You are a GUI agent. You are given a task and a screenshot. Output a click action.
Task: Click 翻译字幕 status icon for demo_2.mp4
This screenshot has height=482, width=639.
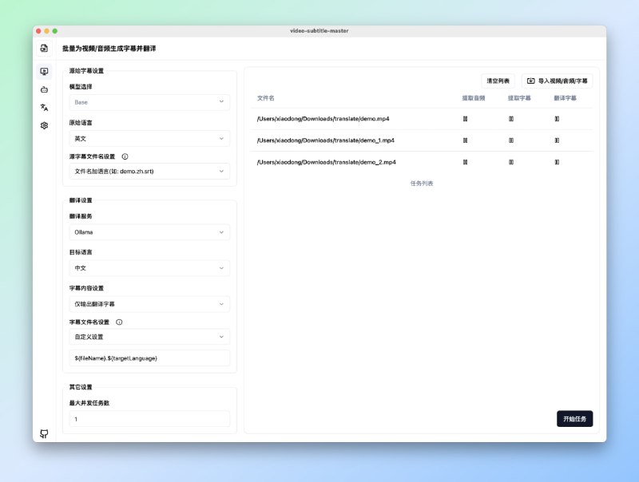point(557,162)
